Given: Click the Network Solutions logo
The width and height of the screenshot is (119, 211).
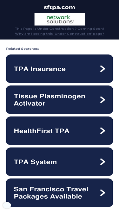Looking at the screenshot, I should pos(60,19).
